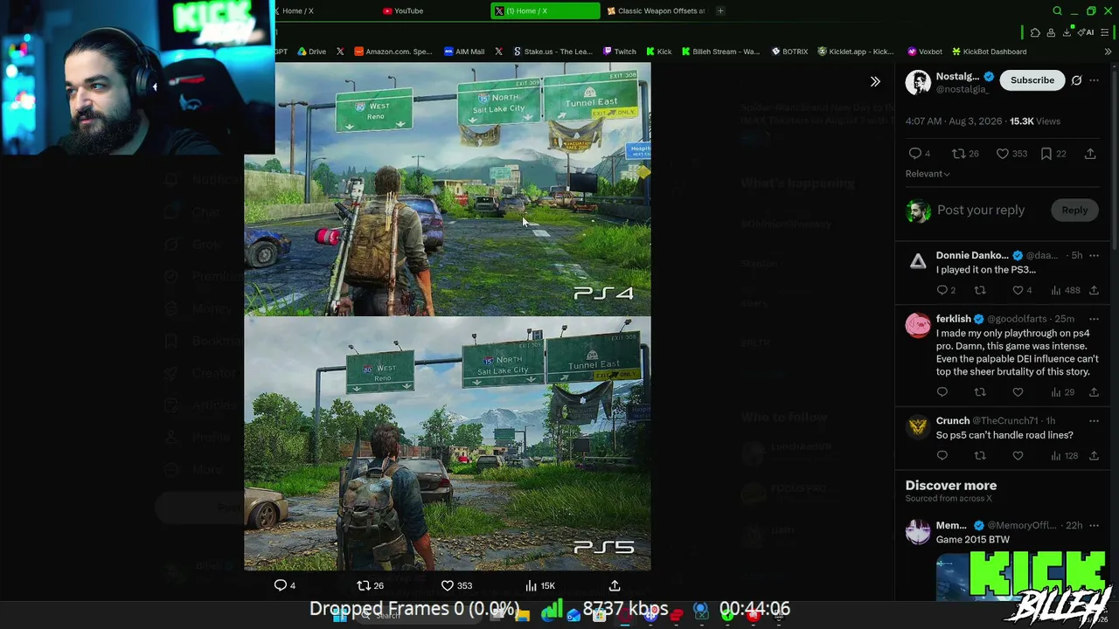Click the Post your reply field
The width and height of the screenshot is (1119, 629).
[x=980, y=211]
